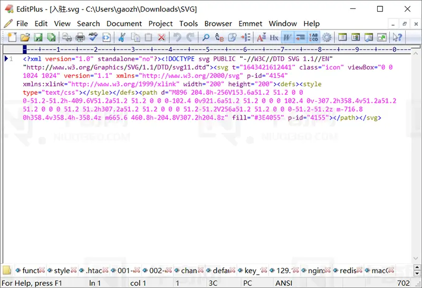Switch to the .htac document tab
Image resolution: width=422 pixels, height=288 pixels.
click(x=94, y=270)
